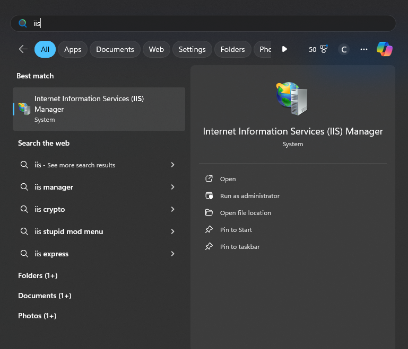This screenshot has width=408, height=349.
Task: Expand the 'iis crypto' suggestion chevron
Action: coord(172,209)
